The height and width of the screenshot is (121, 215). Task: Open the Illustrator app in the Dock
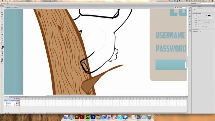point(77,117)
